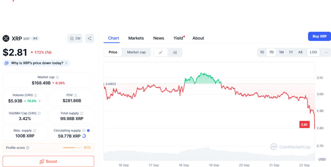Image resolution: width=331 pixels, height=167 pixels.
Task: Click the Profile score info icon
Action: coord(27,148)
